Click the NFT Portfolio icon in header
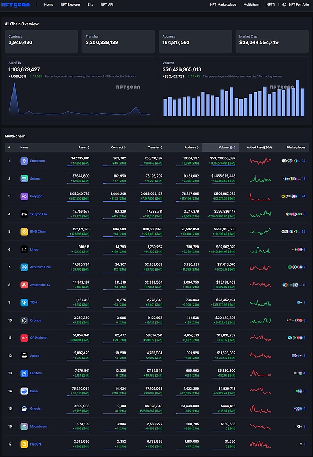This screenshot has width=313, height=457. pos(284,4)
